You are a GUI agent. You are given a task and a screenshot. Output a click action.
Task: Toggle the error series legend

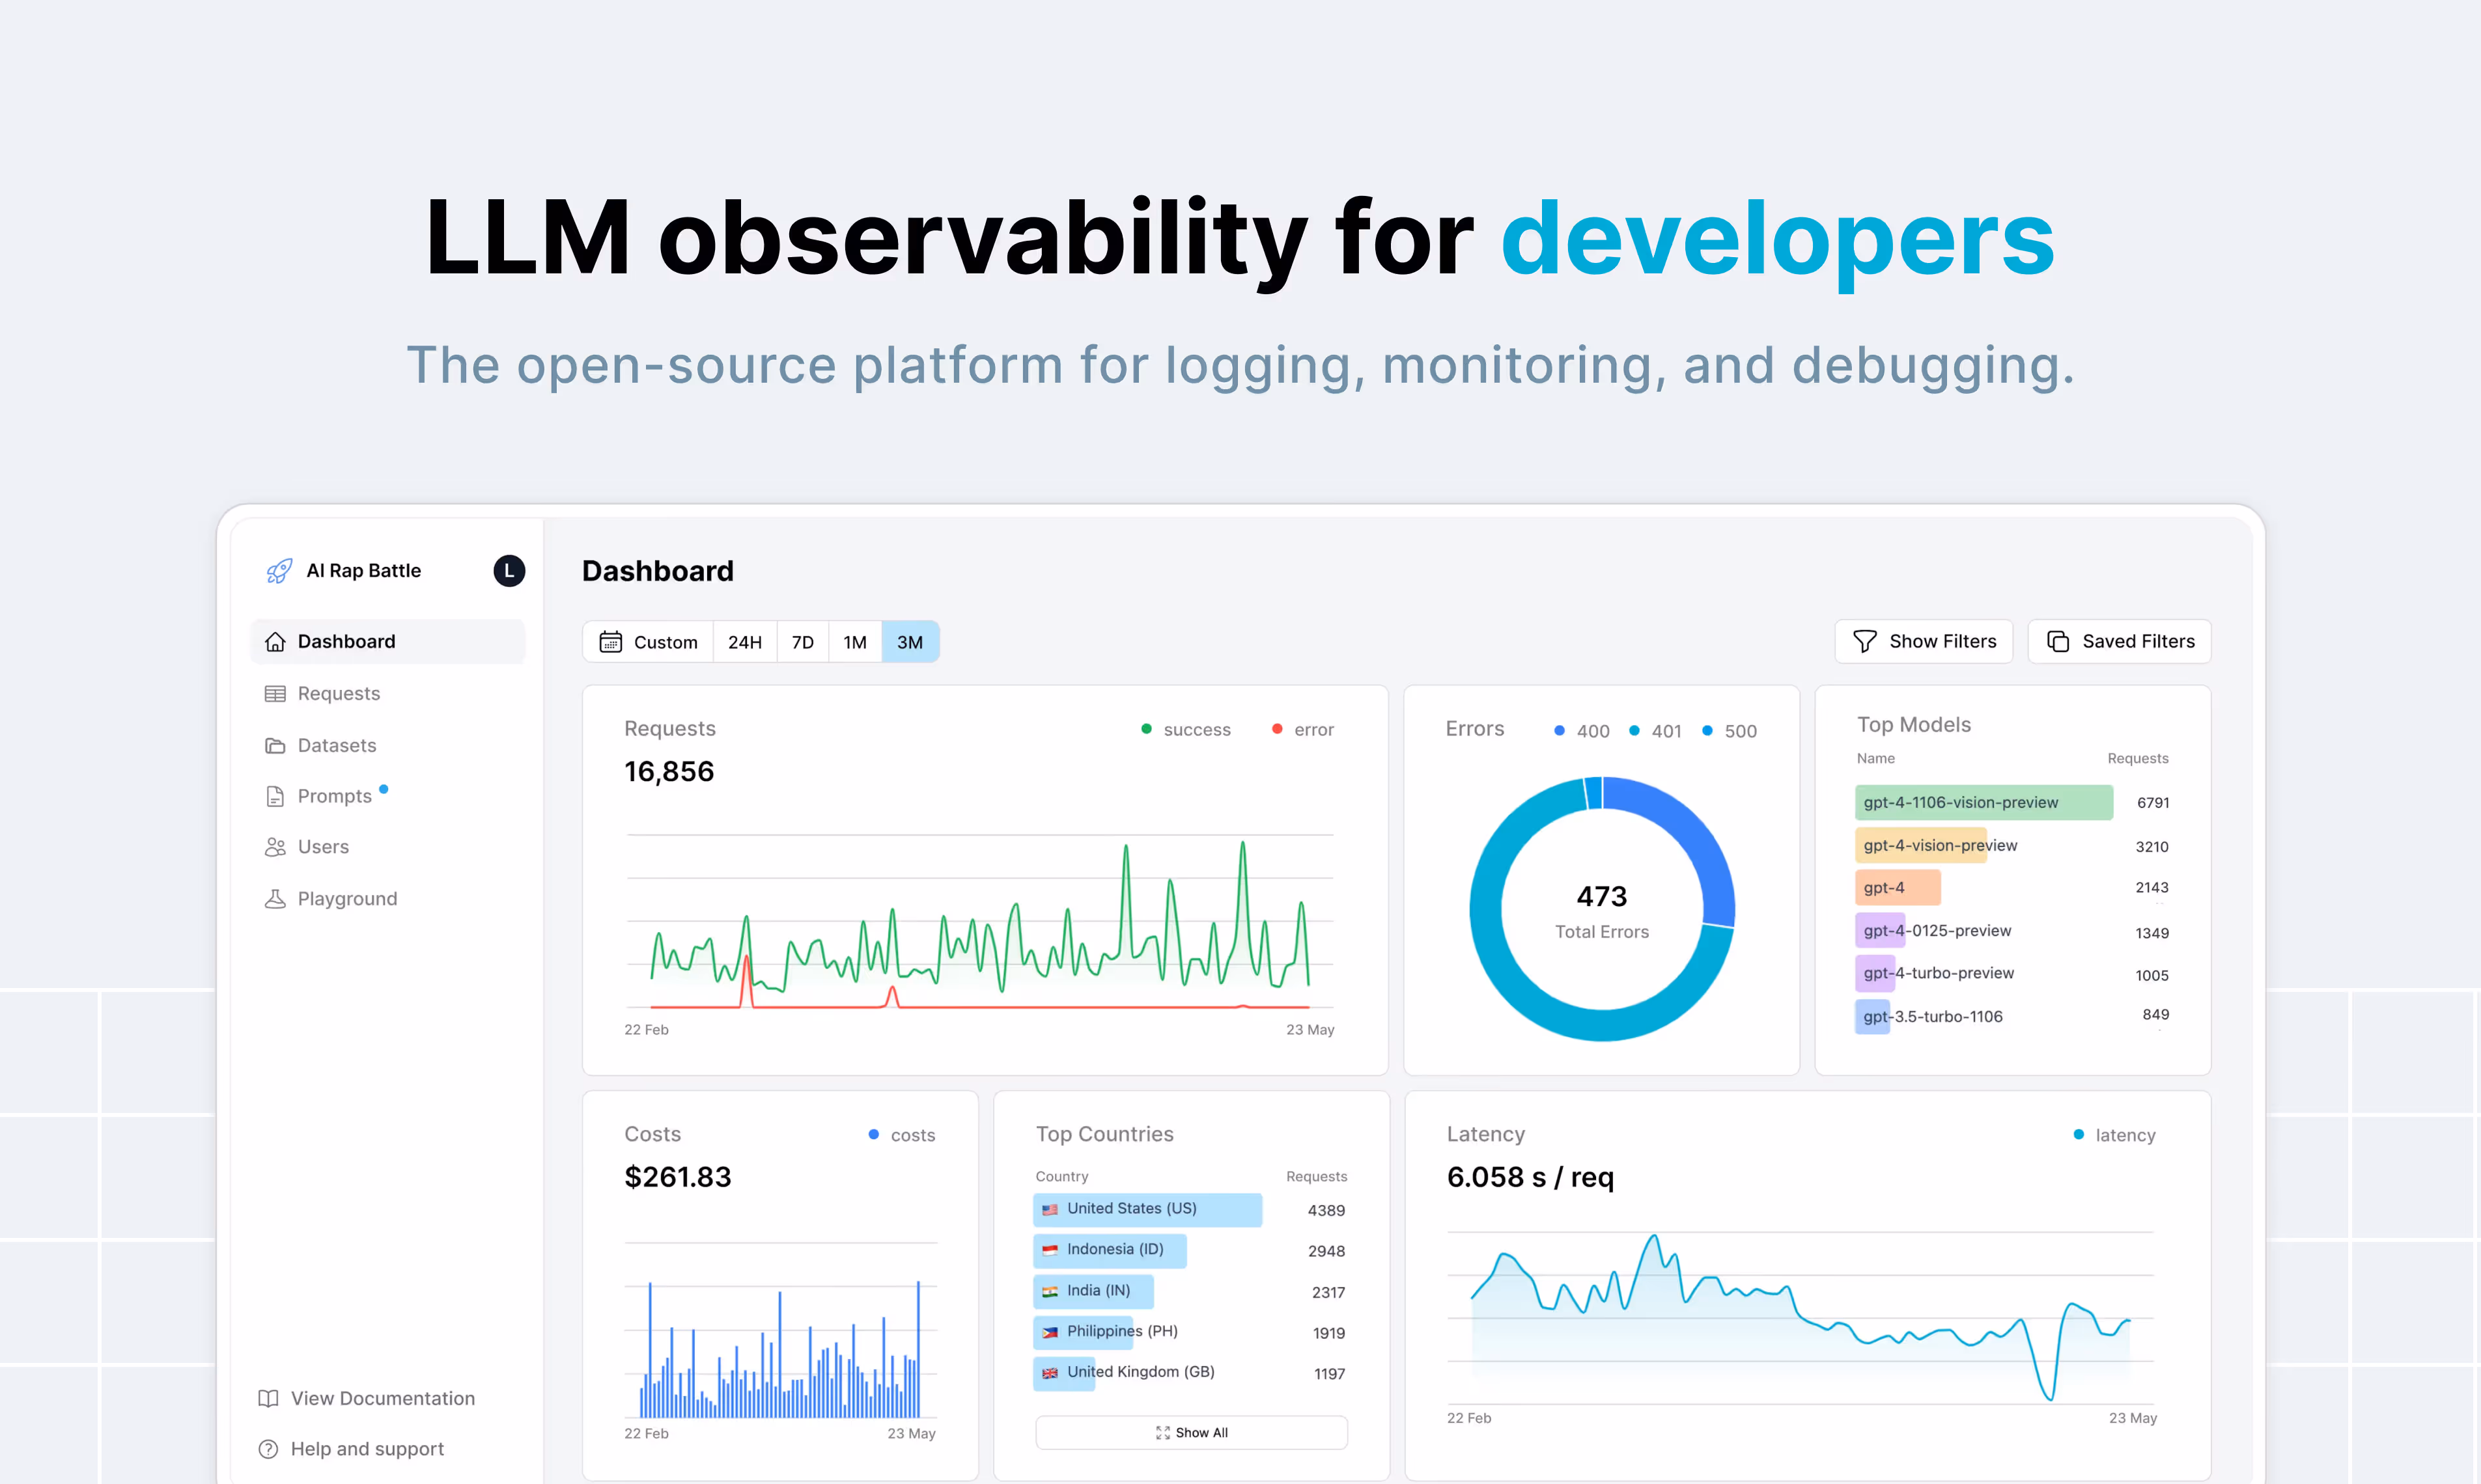click(1302, 730)
